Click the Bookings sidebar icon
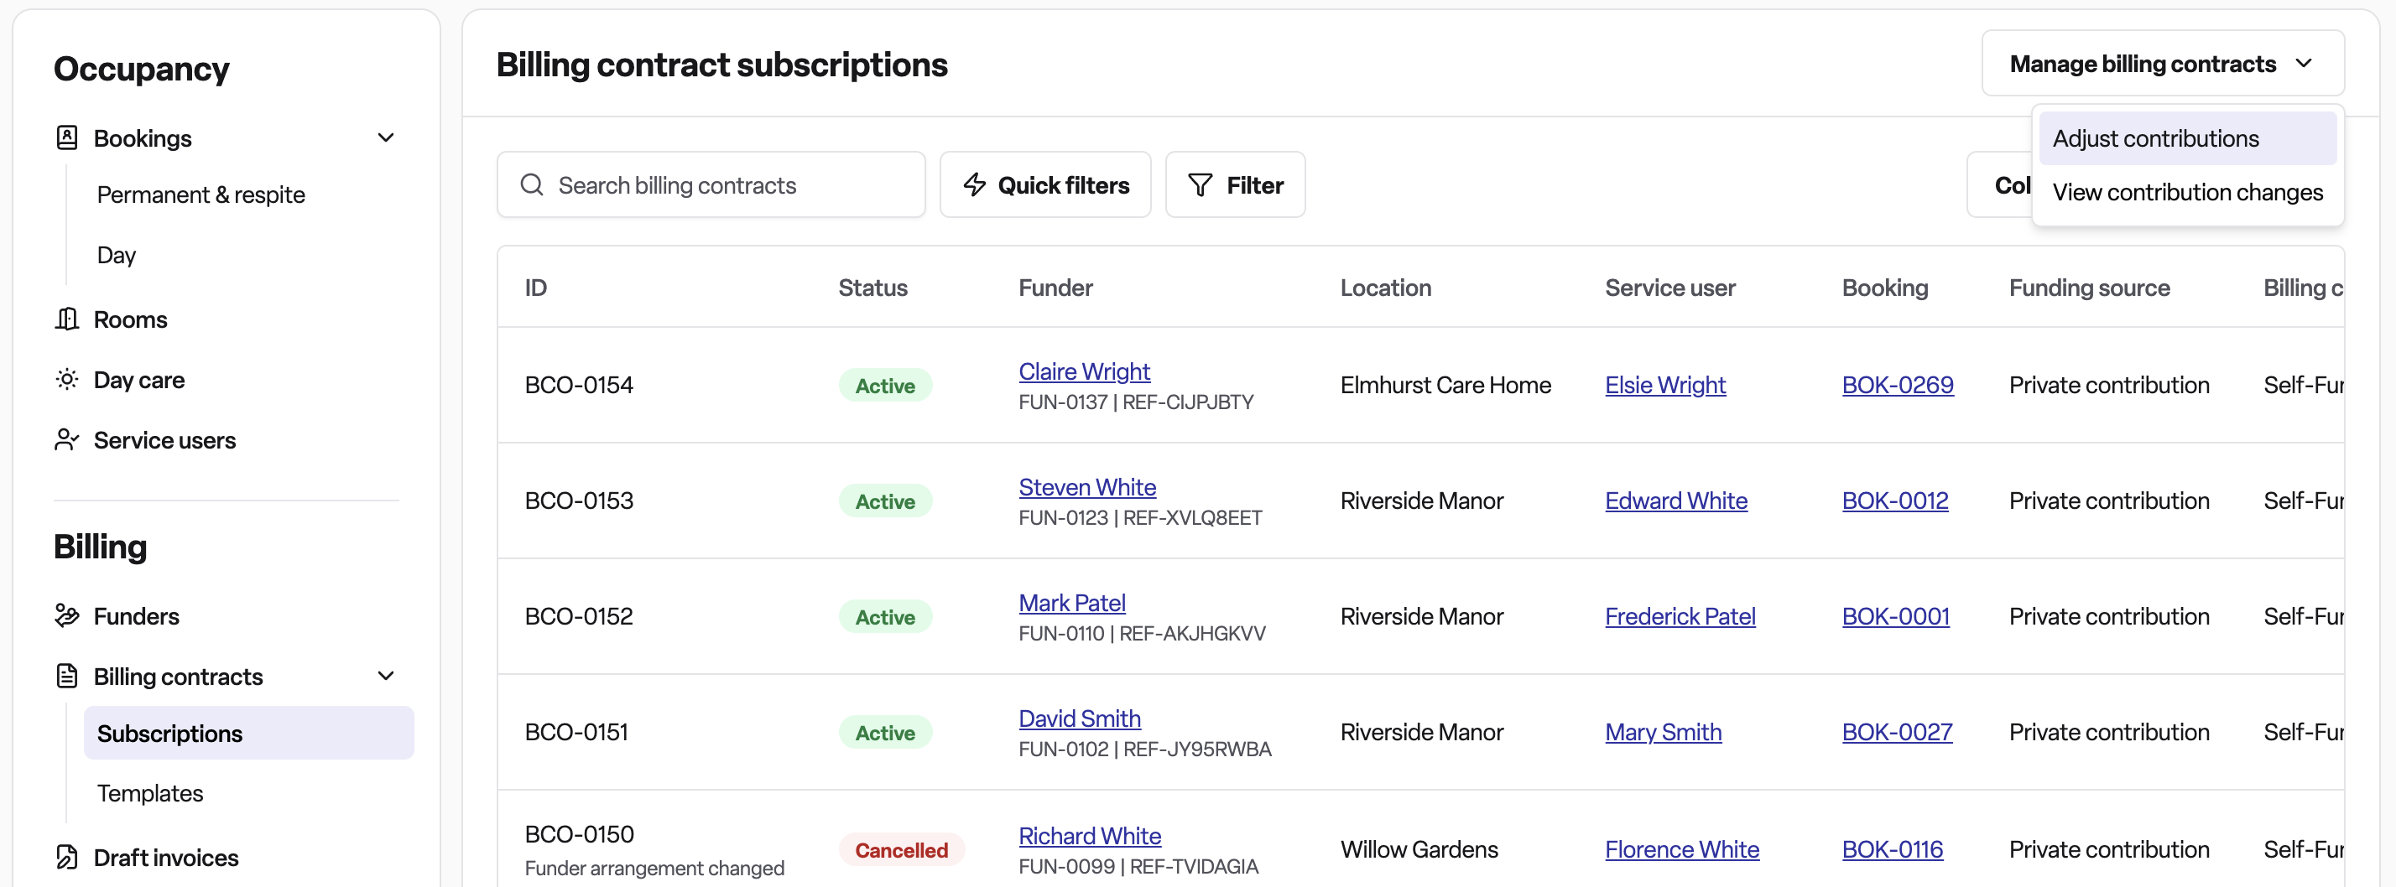The width and height of the screenshot is (2396, 887). coord(67,137)
